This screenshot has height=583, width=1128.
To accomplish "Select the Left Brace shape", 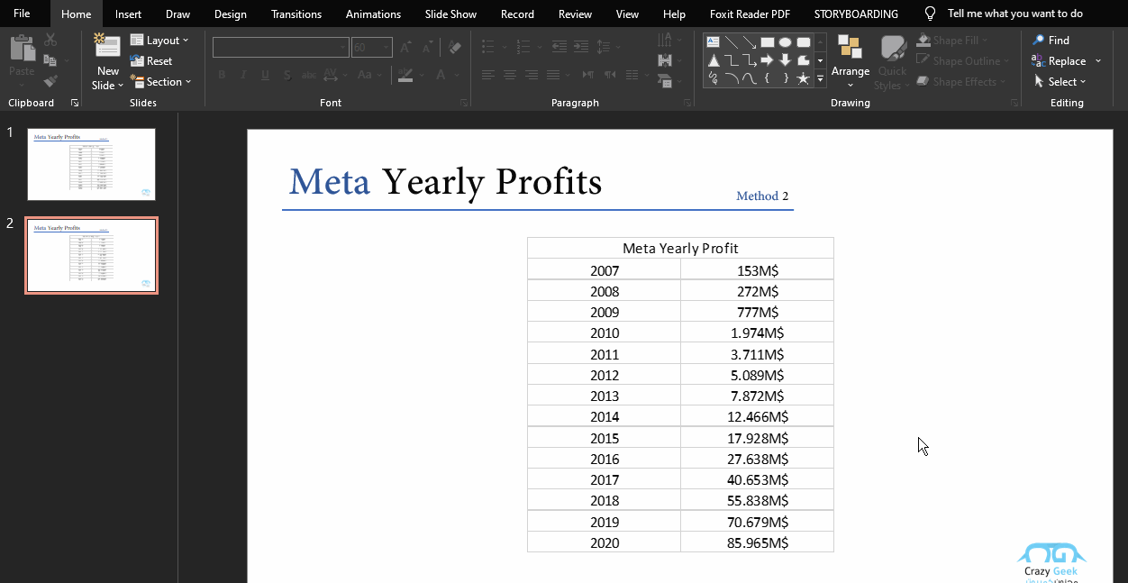I will (x=767, y=78).
